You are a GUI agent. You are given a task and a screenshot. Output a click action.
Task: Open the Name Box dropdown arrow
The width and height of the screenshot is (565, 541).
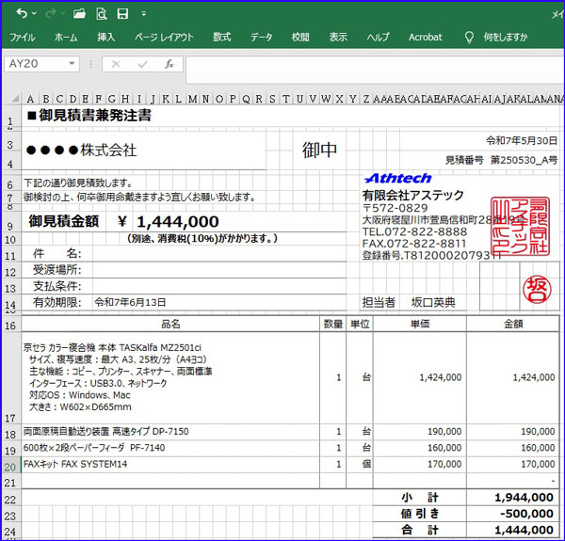pos(73,64)
